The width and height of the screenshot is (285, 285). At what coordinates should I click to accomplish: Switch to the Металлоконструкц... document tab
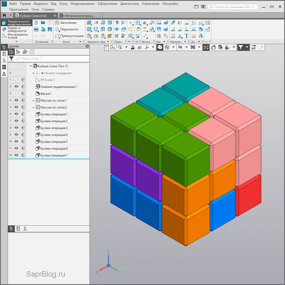coord(77,16)
